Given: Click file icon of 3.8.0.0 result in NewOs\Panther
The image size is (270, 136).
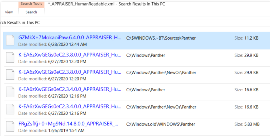Looking at the screenshot, I should point(10,75).
